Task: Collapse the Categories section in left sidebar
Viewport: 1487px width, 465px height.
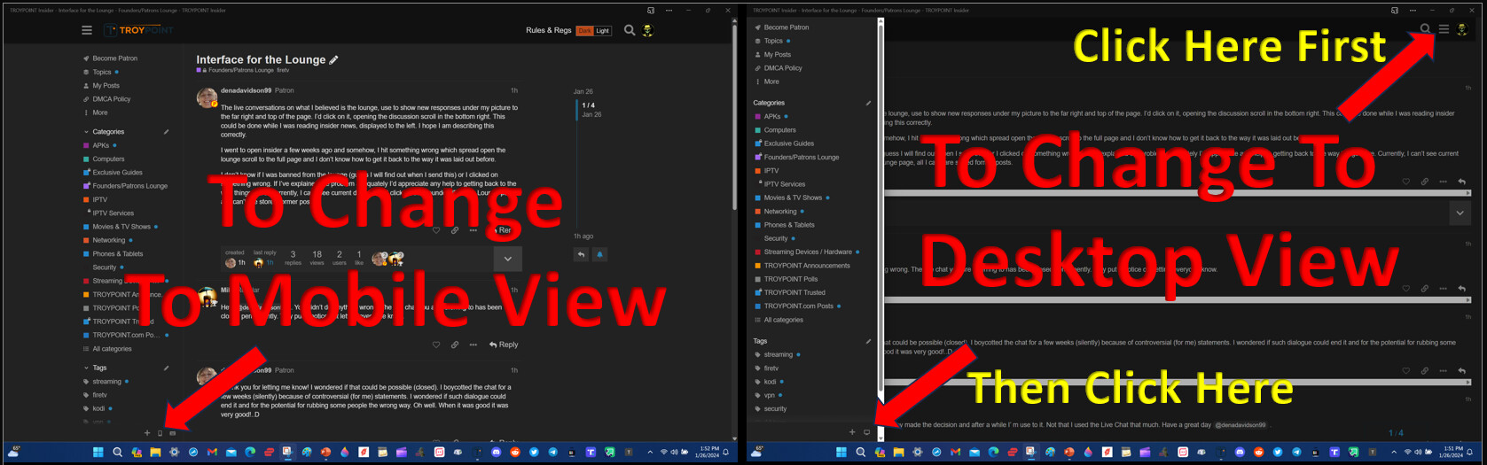Action: point(87,132)
